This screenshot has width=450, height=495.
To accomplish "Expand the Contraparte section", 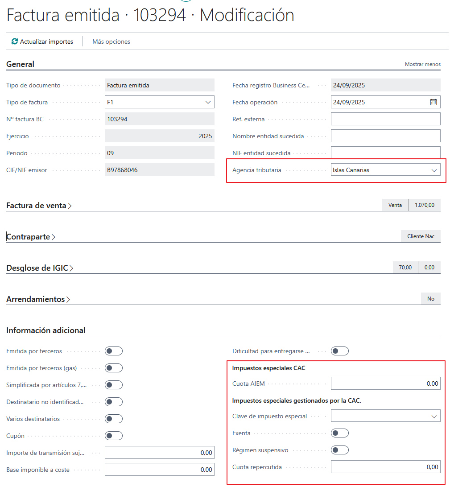I will (x=31, y=237).
